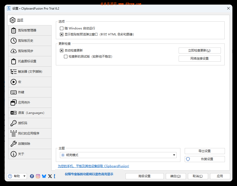Disable 显示剪贴板预览弹出窗口 option
237x186 pixels.
[x=62, y=34]
